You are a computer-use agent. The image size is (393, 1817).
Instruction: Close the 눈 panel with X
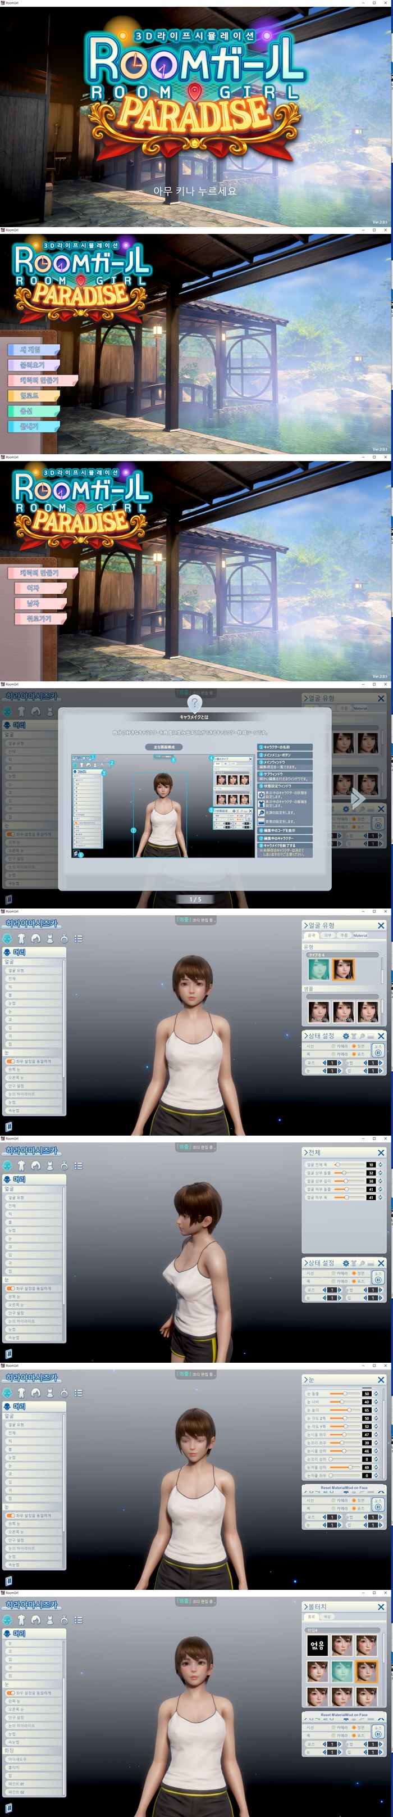coord(381,1380)
